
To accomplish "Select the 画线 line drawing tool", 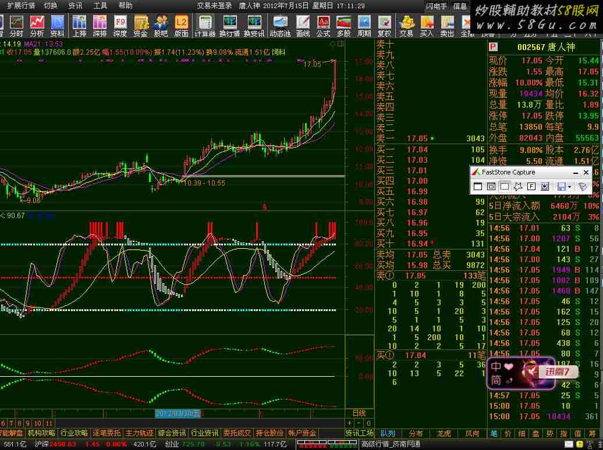I will (303, 26).
